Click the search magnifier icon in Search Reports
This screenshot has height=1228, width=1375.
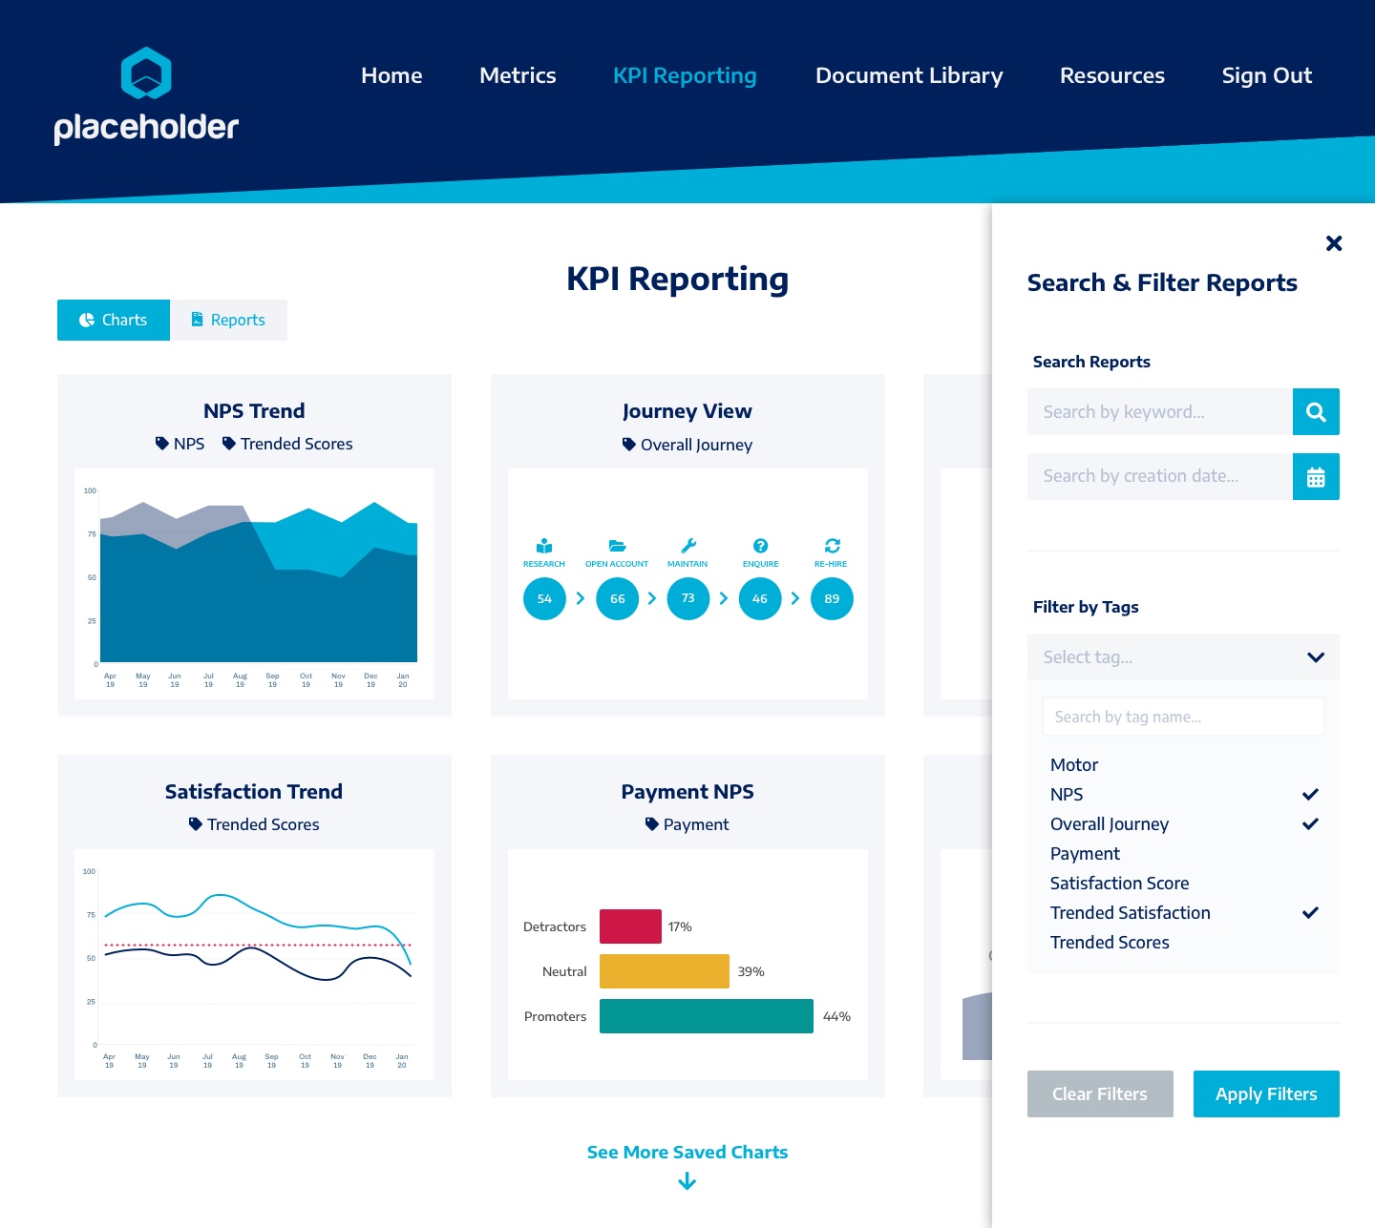tap(1316, 411)
